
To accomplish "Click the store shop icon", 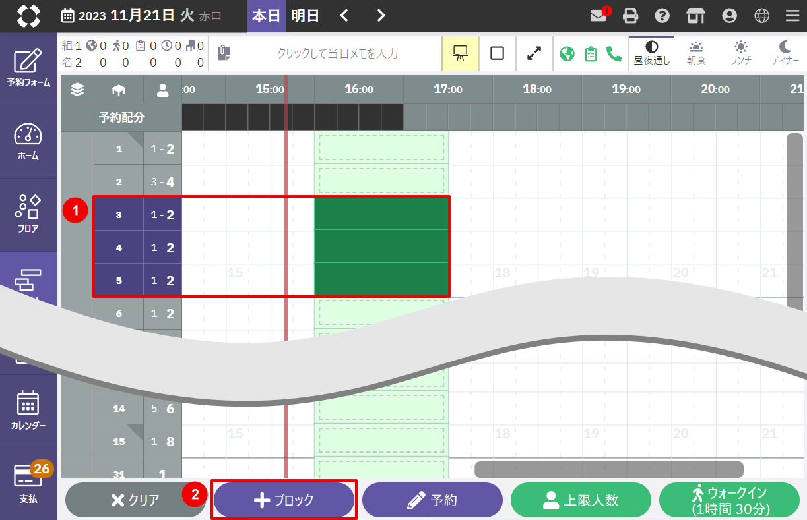I will (695, 16).
